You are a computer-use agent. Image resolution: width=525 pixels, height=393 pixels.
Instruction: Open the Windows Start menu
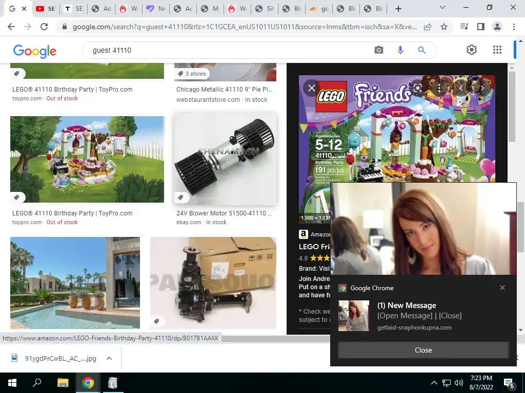(x=12, y=383)
